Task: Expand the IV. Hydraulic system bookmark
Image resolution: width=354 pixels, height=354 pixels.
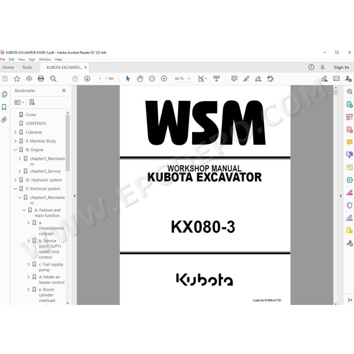Action: pyautogui.click(x=15, y=180)
